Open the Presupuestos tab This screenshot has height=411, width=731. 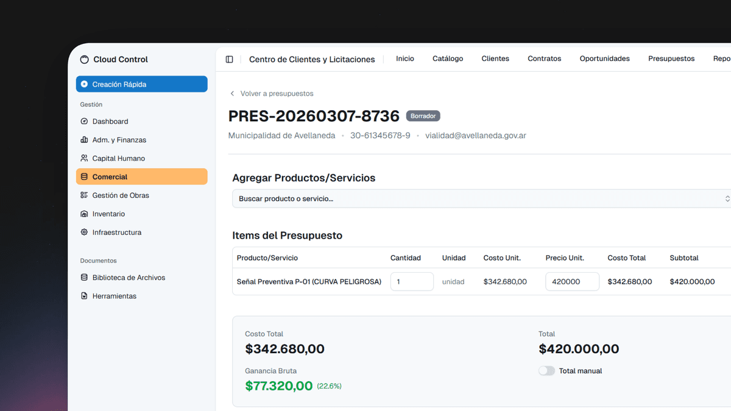pyautogui.click(x=671, y=58)
